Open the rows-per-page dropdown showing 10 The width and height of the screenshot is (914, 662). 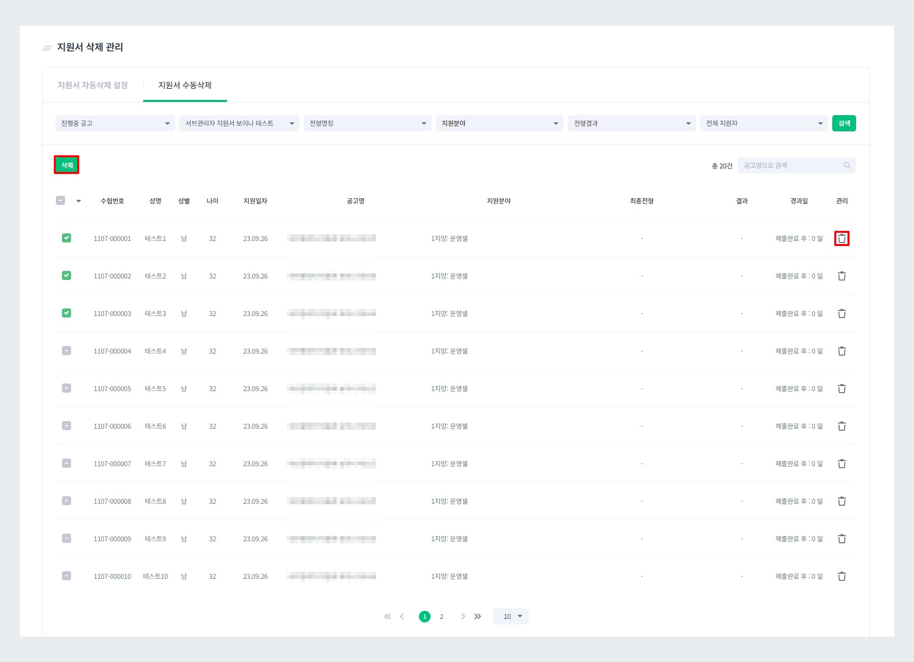[x=511, y=616]
